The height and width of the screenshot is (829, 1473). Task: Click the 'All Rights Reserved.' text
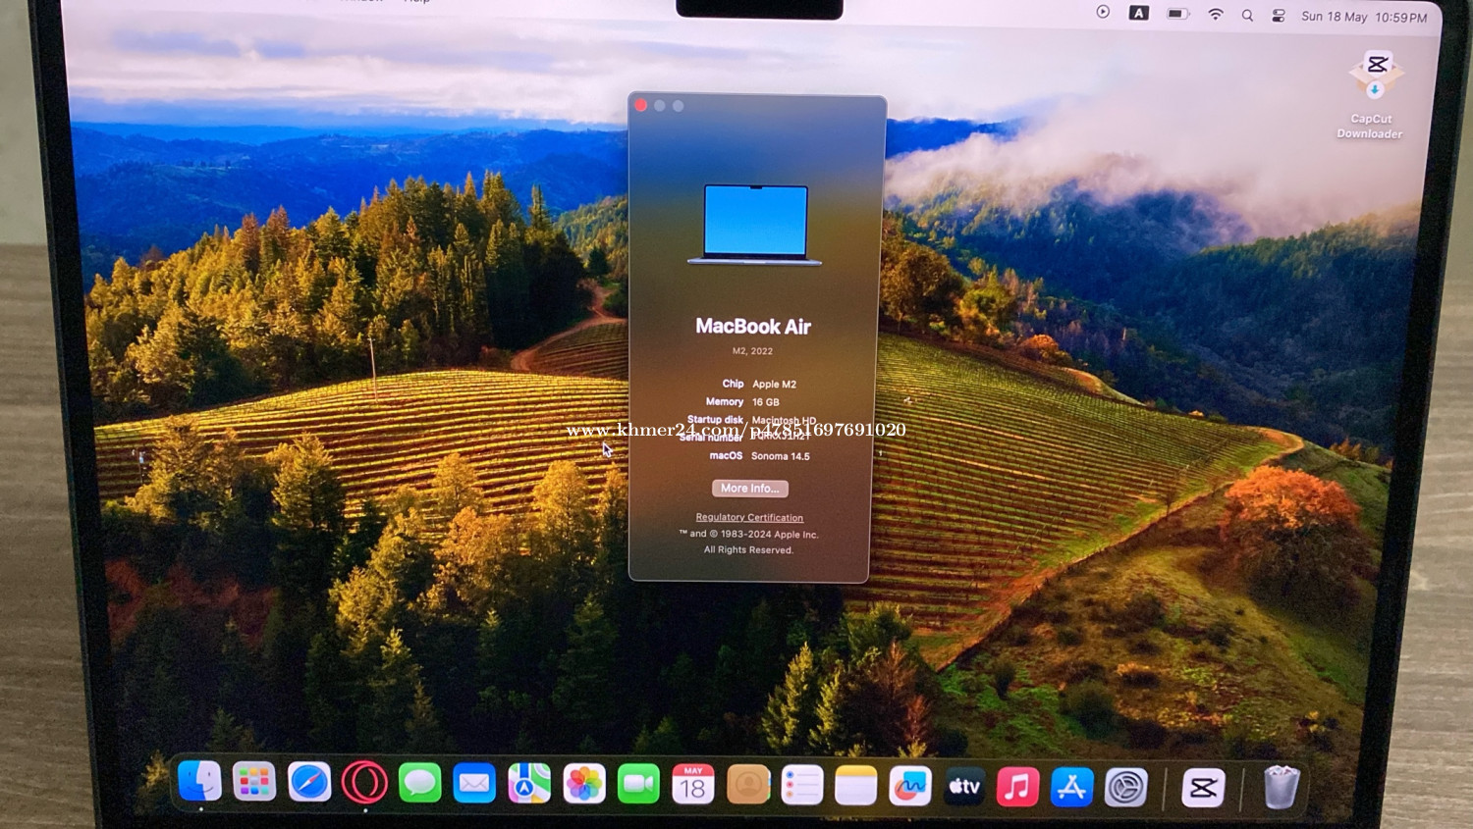click(x=748, y=549)
